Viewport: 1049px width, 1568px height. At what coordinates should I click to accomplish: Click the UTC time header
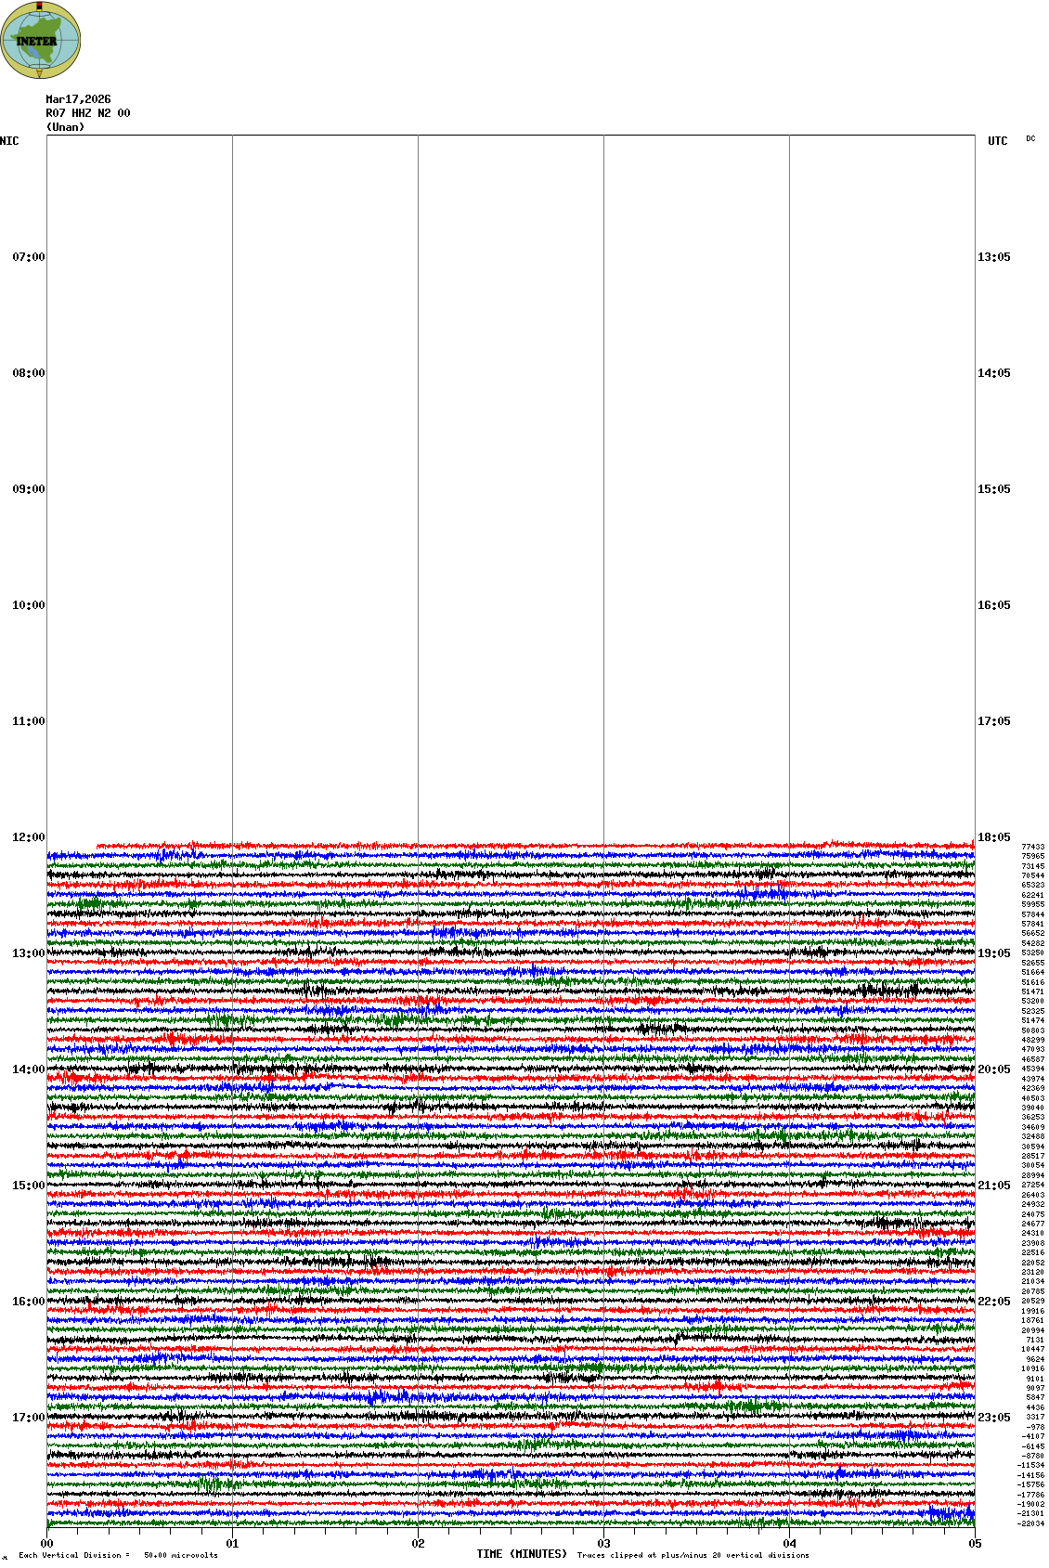pyautogui.click(x=997, y=141)
